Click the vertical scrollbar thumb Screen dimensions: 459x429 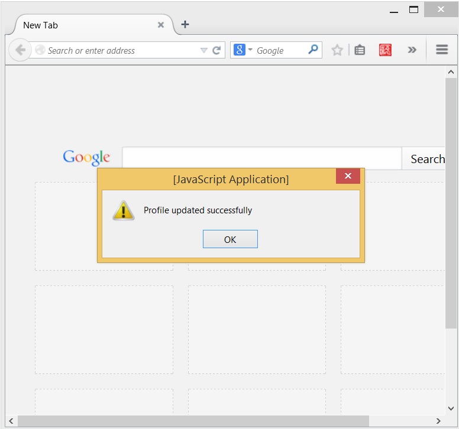451,203
